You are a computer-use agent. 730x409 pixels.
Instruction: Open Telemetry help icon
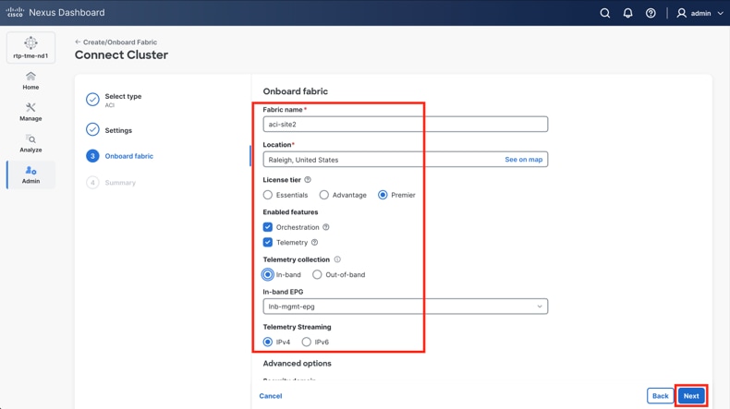coord(315,243)
